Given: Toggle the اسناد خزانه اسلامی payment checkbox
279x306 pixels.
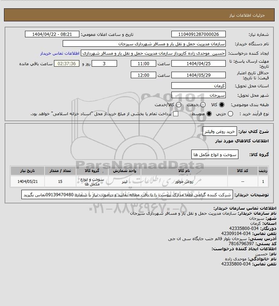Looking at the screenshot, I should click(176, 114).
